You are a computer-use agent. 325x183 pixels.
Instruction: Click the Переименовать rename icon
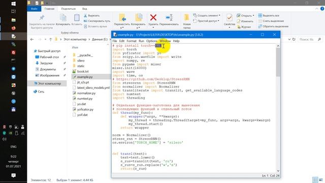169,18
